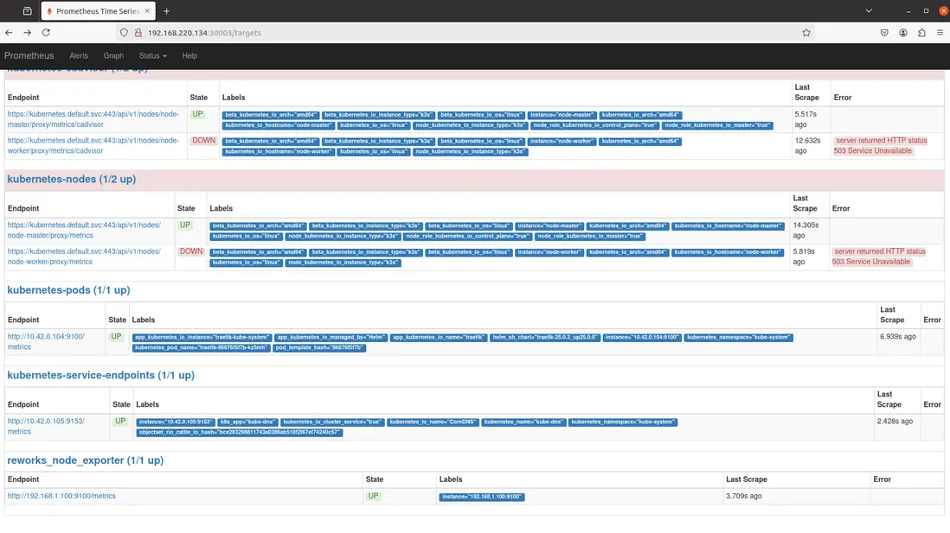Open the Alerts page
The height and width of the screenshot is (533, 950).
coord(79,55)
